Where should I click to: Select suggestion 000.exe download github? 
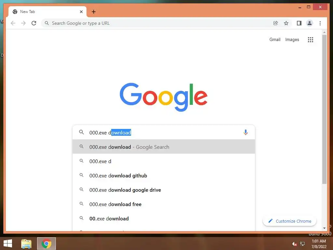[x=164, y=175]
